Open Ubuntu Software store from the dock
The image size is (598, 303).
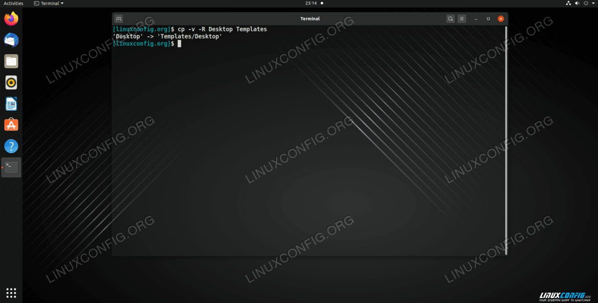(11, 125)
